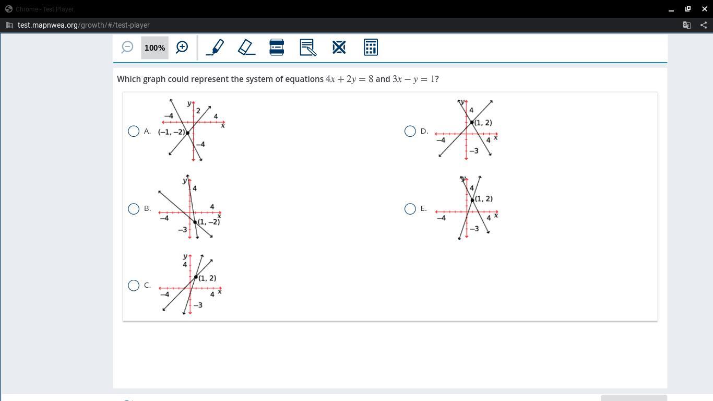Select the eraser tool

pos(246,48)
